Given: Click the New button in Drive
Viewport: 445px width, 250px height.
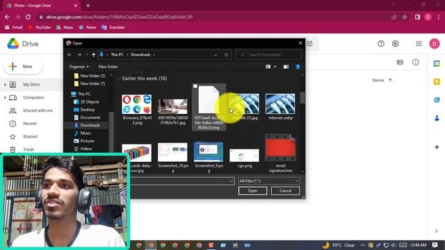Looking at the screenshot, I should (23, 67).
